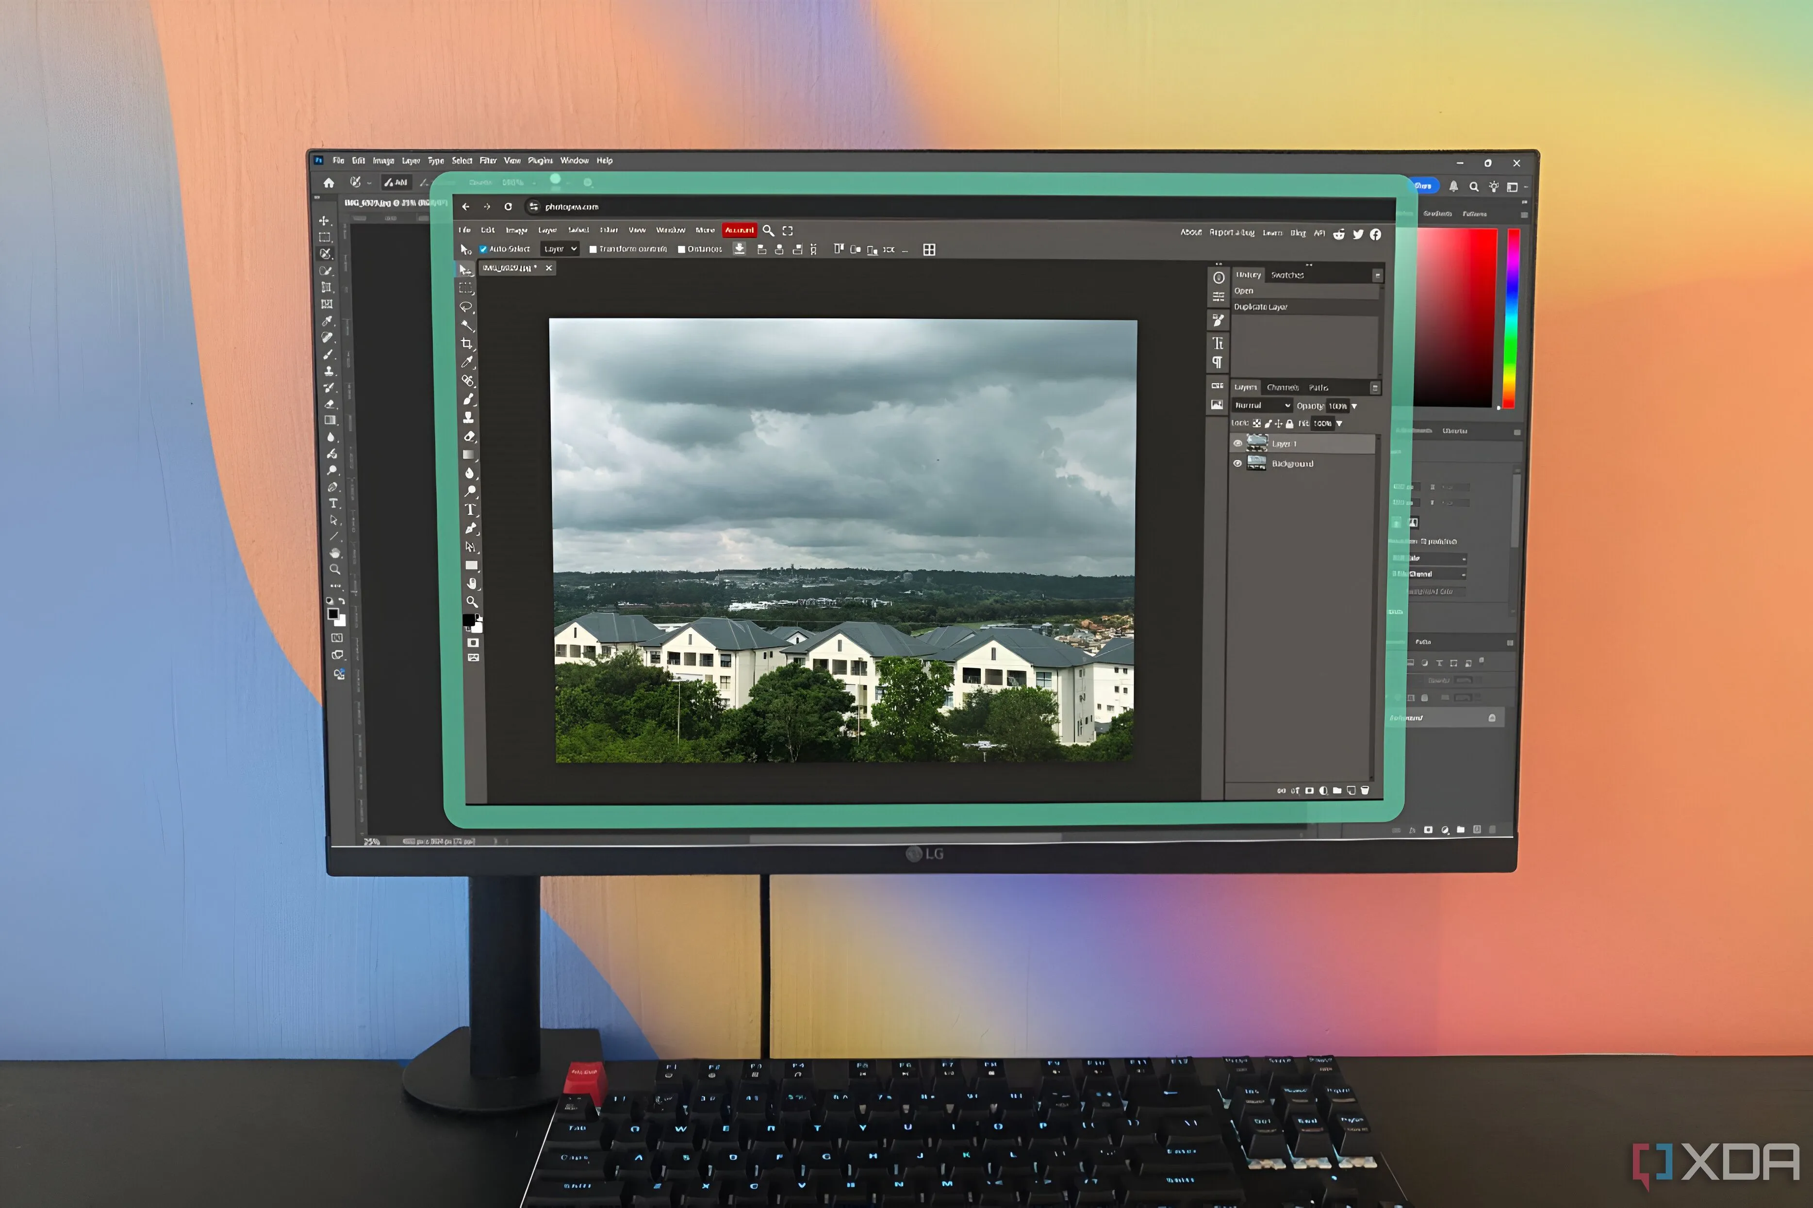
Task: Pick the Eyedropper tool in Photopea
Action: pyautogui.click(x=467, y=362)
